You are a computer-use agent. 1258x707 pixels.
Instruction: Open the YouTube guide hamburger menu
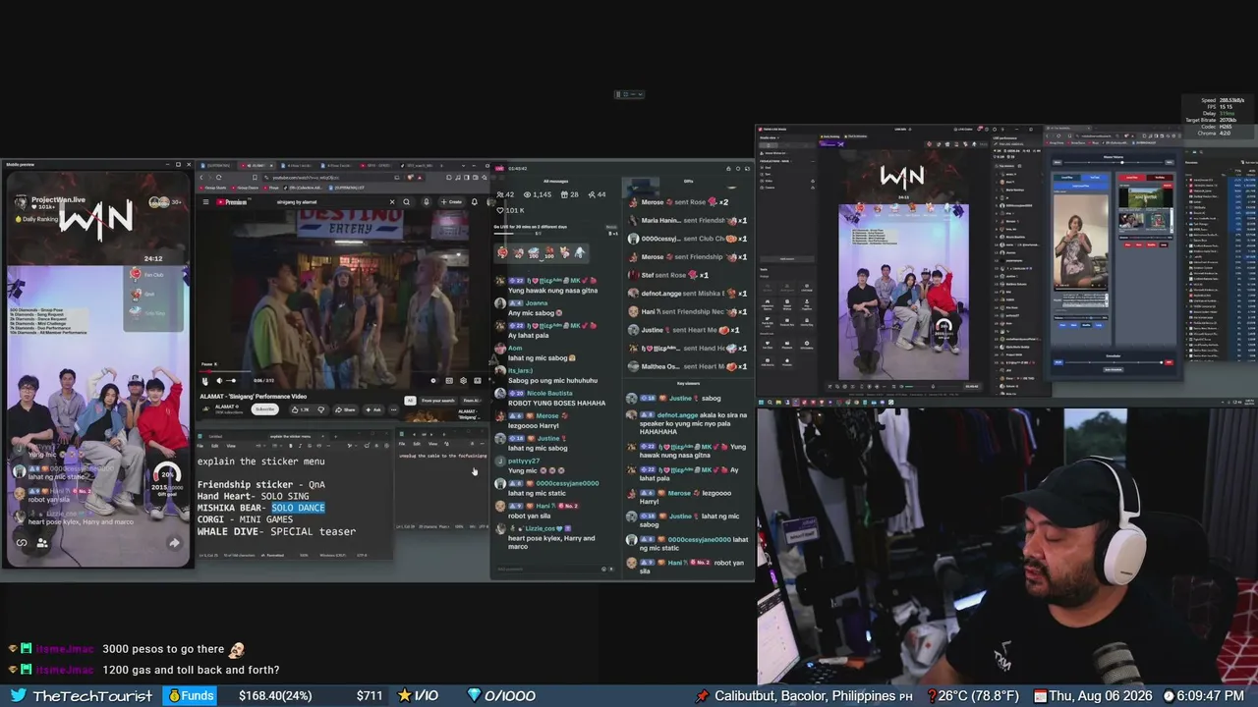[x=205, y=202]
